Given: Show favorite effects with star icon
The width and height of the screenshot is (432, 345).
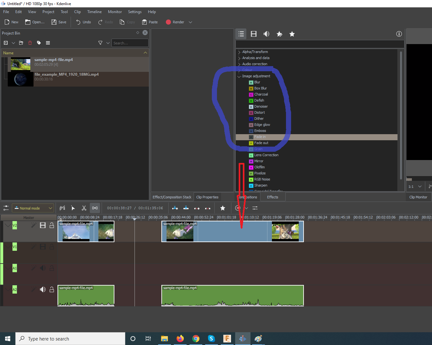Looking at the screenshot, I should click(x=292, y=34).
